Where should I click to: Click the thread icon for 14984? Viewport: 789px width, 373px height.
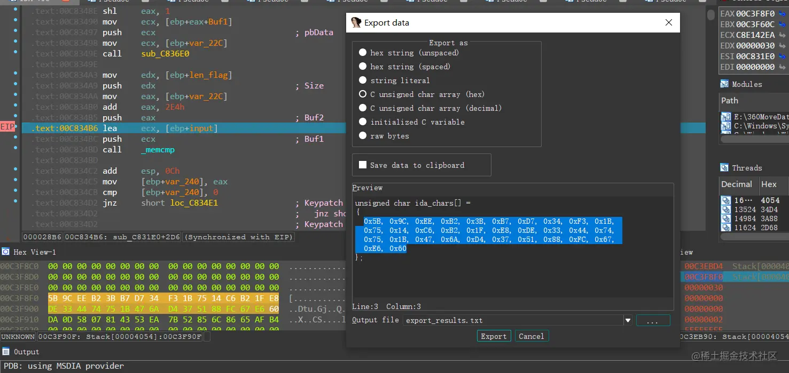726,218
